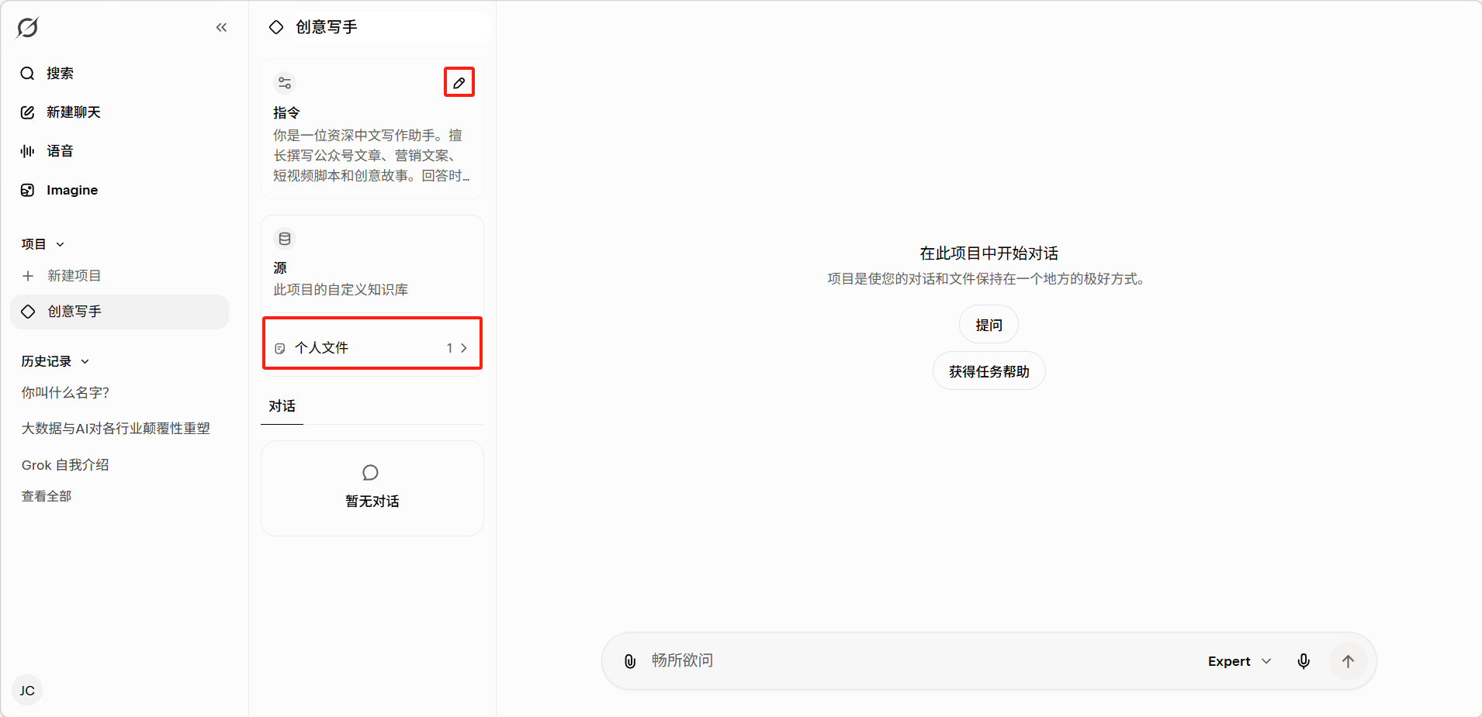
Task: Click the instructions sliders icon
Action: click(x=285, y=83)
